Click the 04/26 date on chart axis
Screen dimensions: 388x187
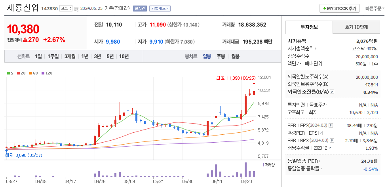point(100,181)
